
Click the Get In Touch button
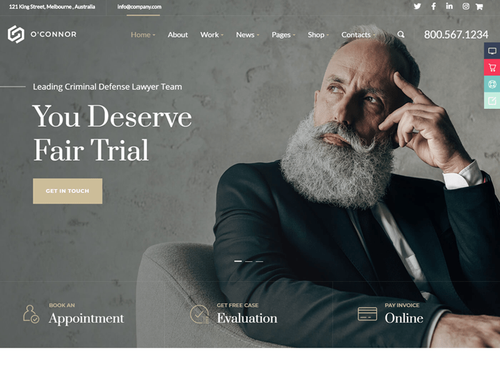coord(67,191)
